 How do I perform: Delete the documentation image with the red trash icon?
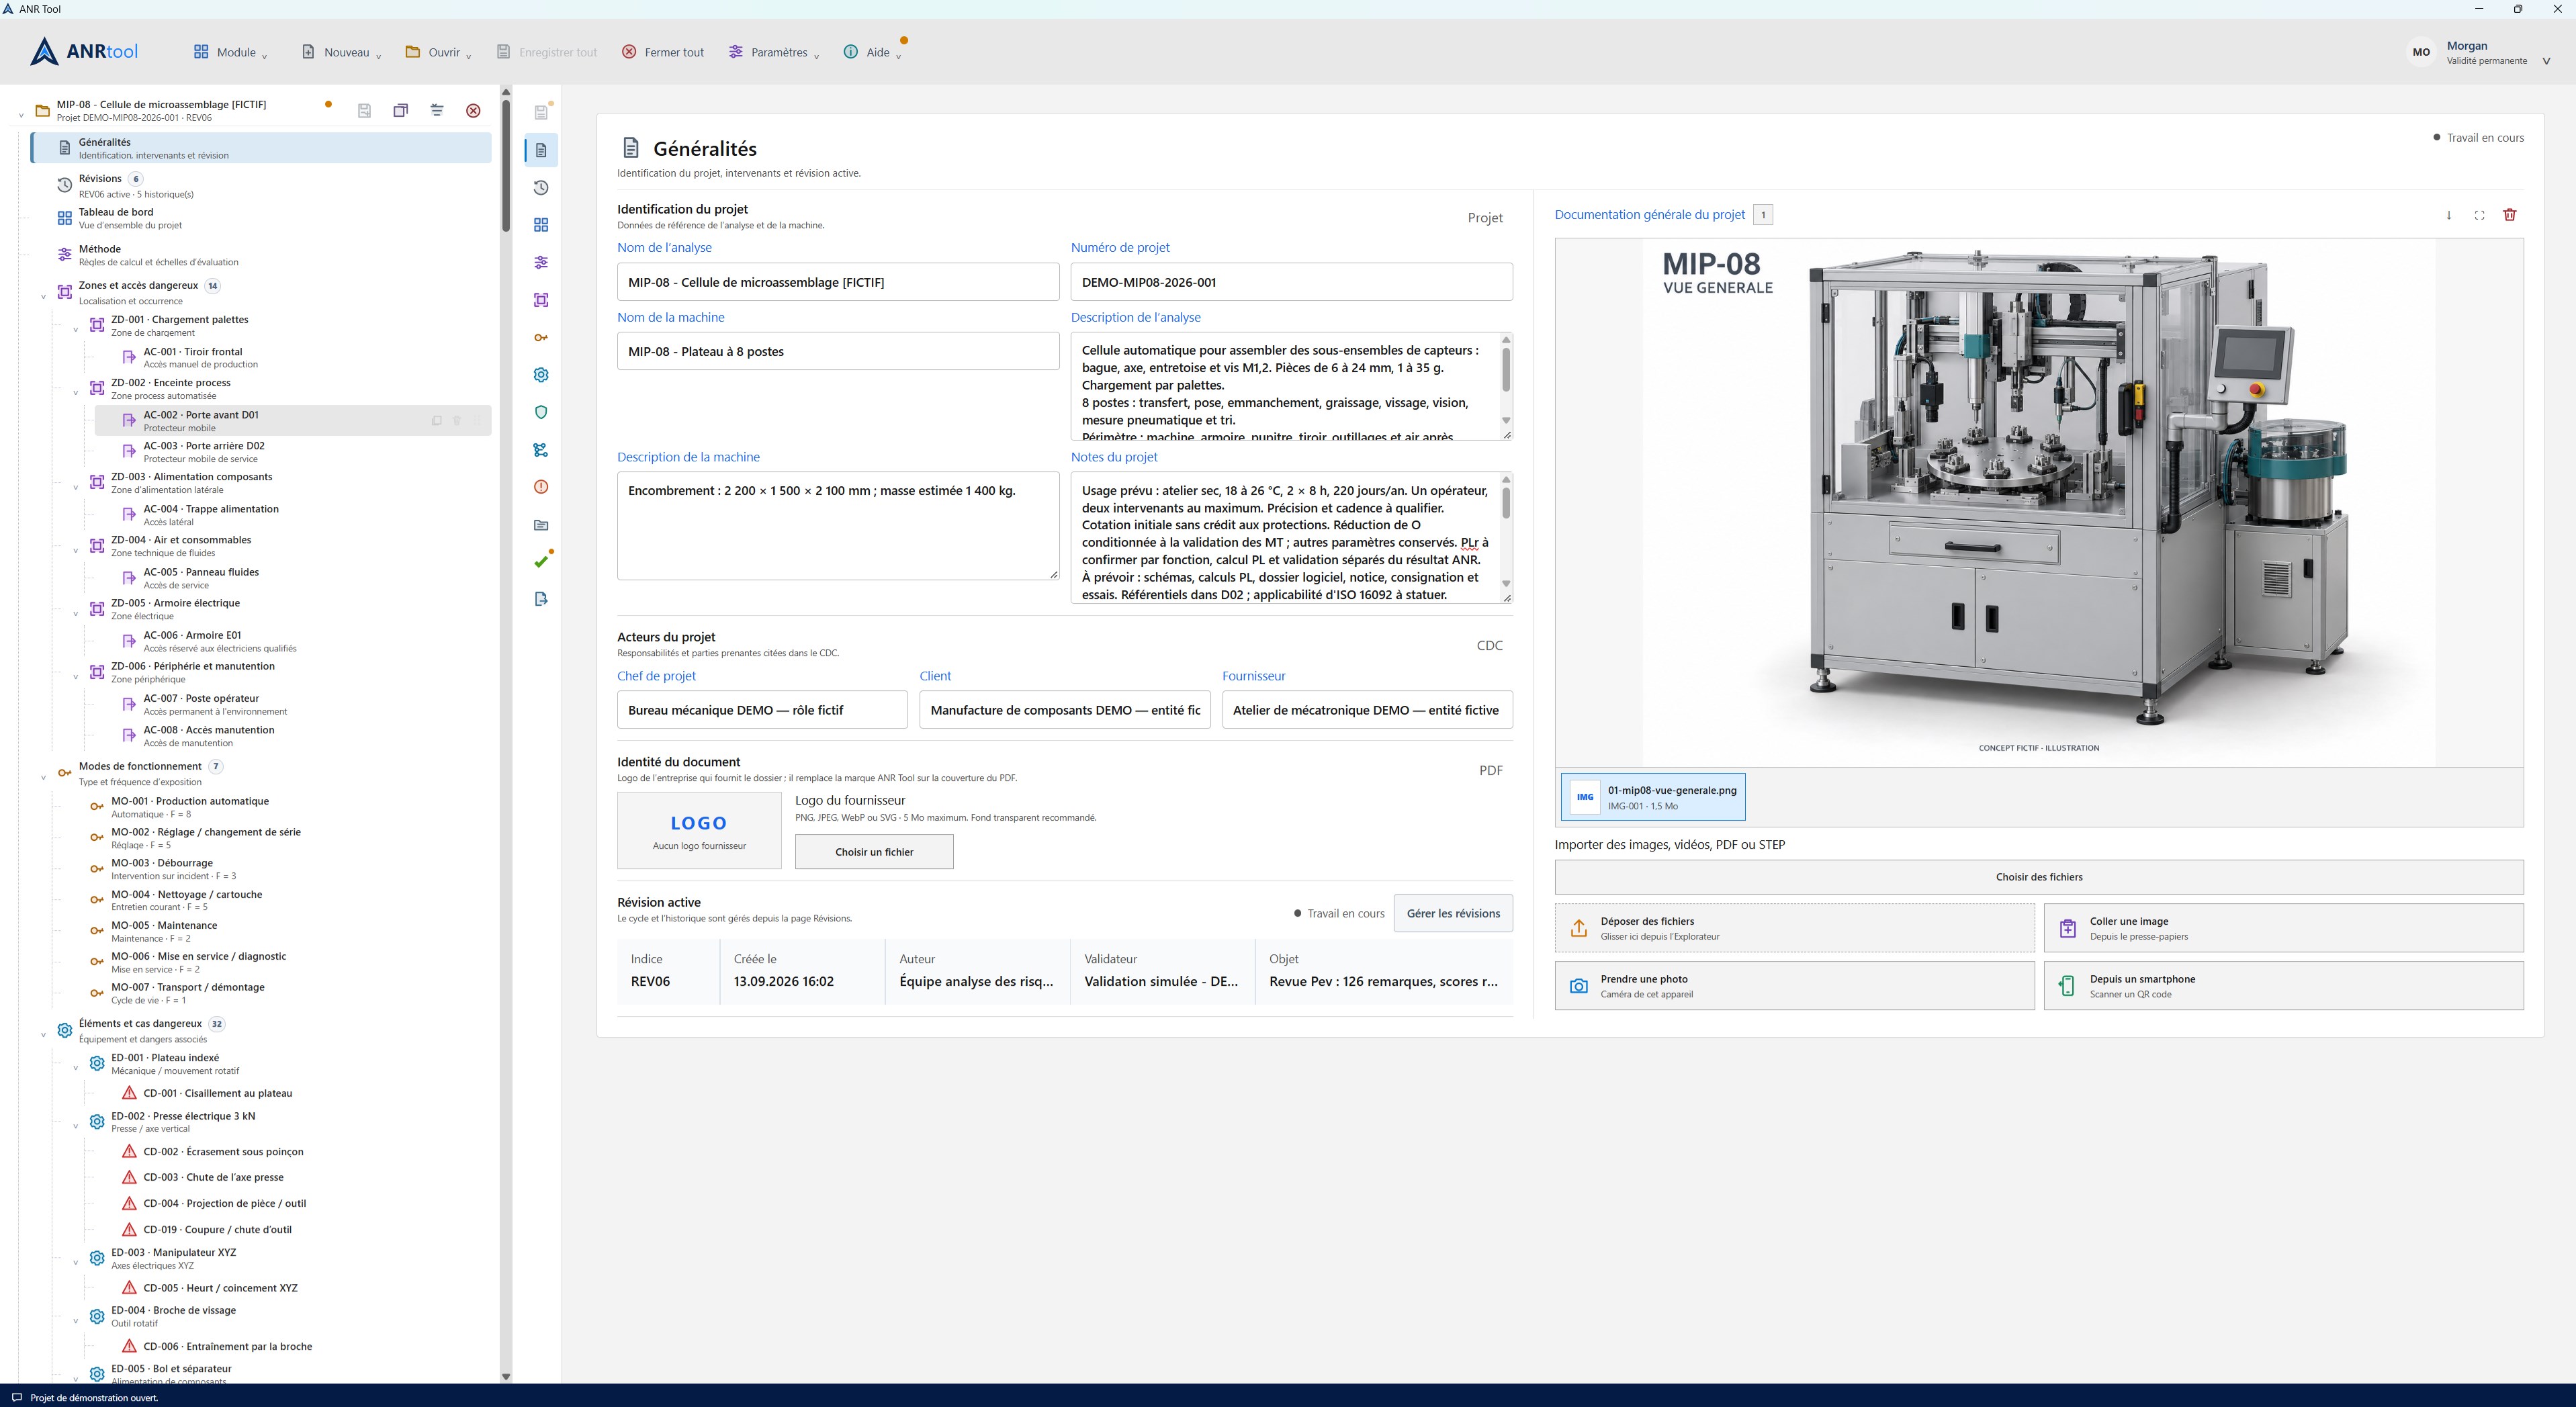(2509, 215)
